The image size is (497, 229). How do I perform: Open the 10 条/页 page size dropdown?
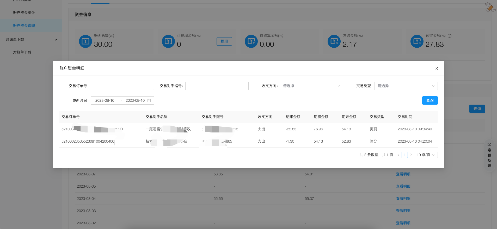pos(426,155)
